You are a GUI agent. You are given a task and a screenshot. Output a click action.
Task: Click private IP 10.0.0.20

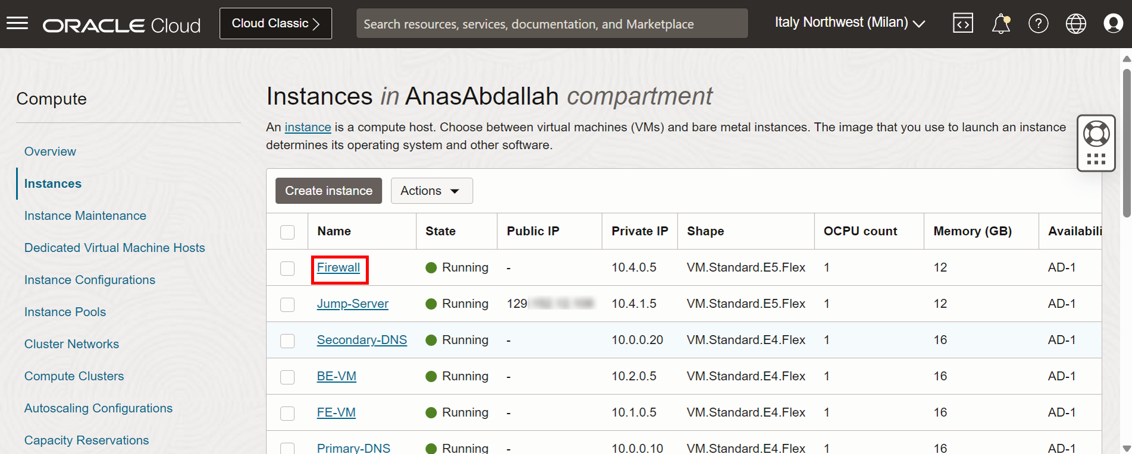click(637, 340)
